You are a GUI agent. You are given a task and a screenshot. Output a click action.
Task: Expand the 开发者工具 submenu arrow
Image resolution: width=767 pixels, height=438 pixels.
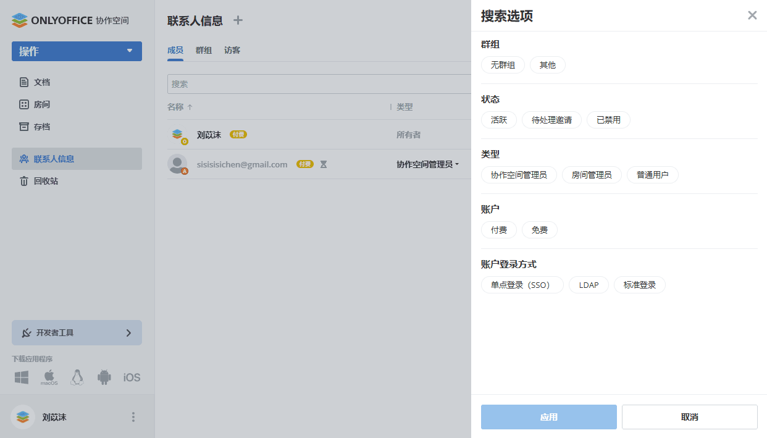point(128,332)
